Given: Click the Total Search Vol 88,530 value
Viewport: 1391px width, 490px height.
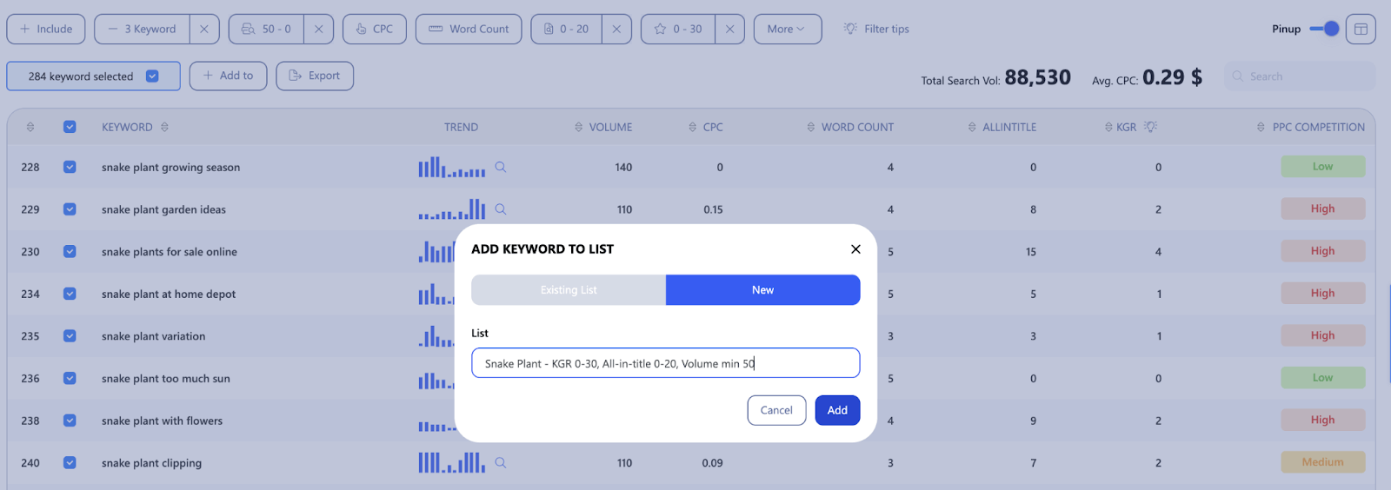Looking at the screenshot, I should click(1038, 77).
